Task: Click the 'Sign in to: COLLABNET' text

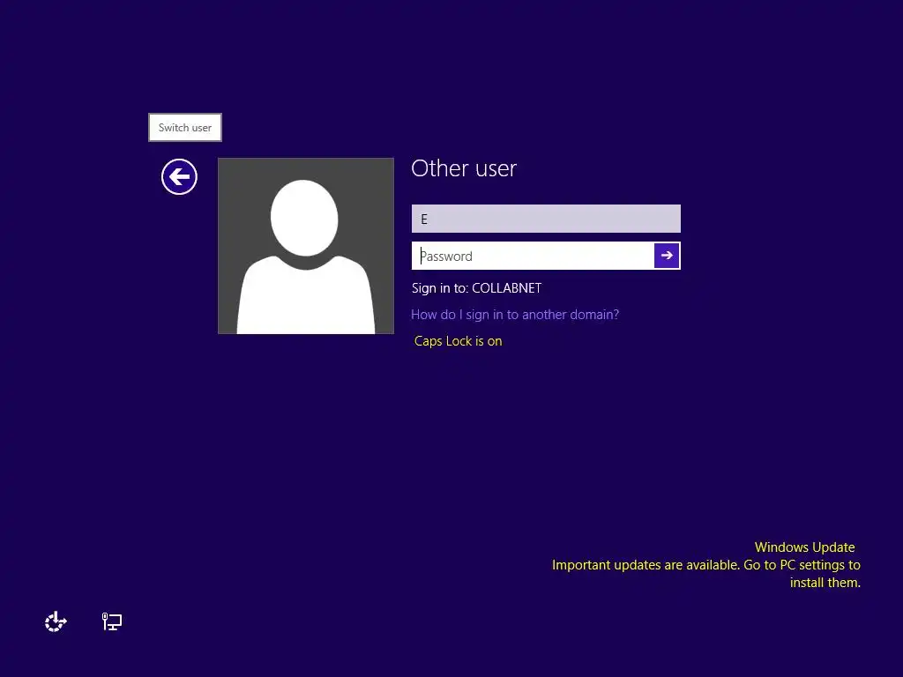Action: pos(476,288)
